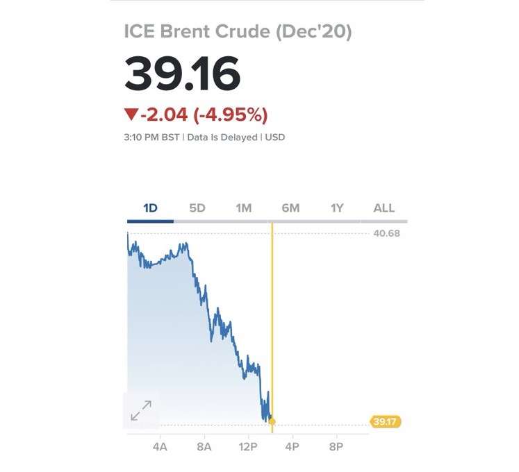Click the -2.04 (-4.95%) change text
This screenshot has height=472, width=519.
[x=204, y=115]
